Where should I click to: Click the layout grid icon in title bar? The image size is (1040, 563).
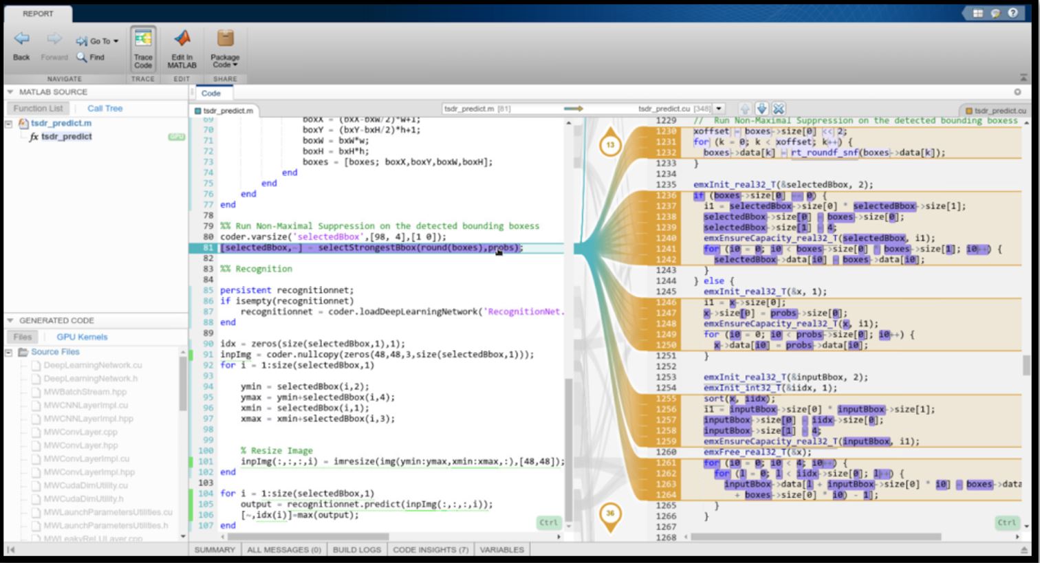977,13
